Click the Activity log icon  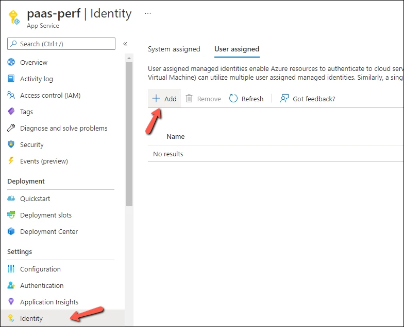[11, 79]
